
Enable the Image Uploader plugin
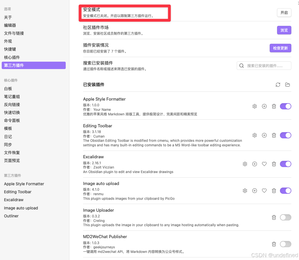(x=285, y=217)
